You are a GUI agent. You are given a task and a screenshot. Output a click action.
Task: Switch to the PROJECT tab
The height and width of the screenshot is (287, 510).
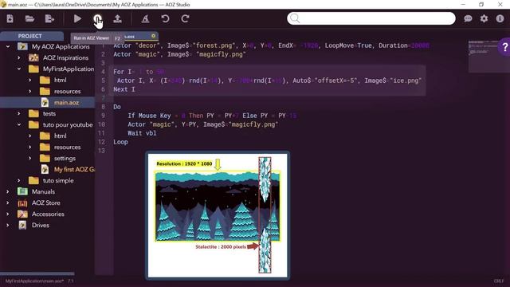click(30, 36)
